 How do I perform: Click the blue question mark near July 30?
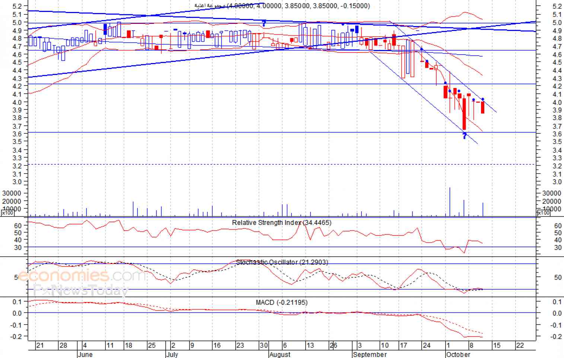[264, 23]
